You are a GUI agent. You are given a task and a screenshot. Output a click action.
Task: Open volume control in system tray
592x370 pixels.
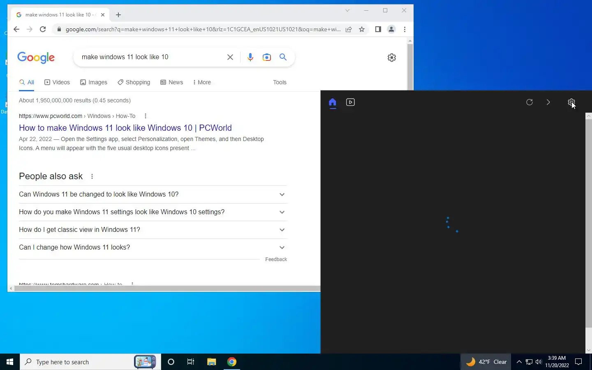click(539, 362)
